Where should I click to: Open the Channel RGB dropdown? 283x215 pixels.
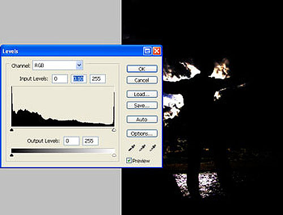[x=58, y=65]
